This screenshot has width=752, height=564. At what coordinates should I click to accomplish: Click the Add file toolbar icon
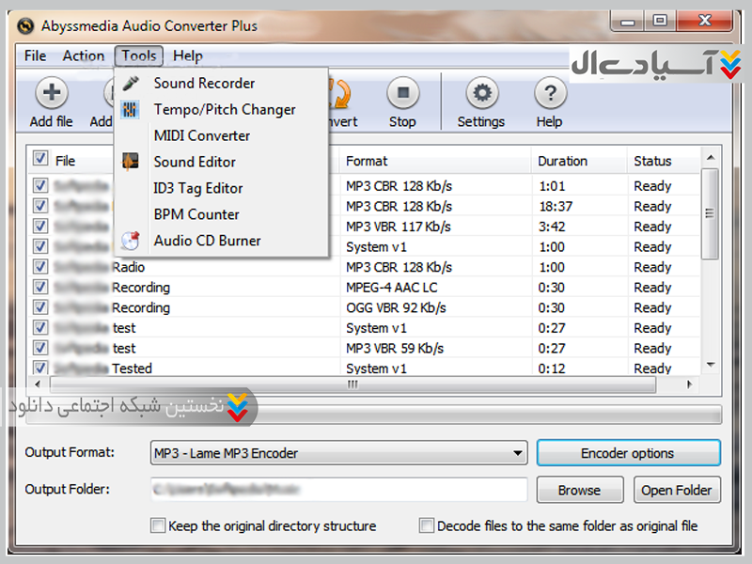(x=51, y=94)
